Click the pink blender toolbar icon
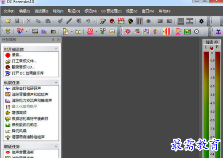 (x=178, y=32)
